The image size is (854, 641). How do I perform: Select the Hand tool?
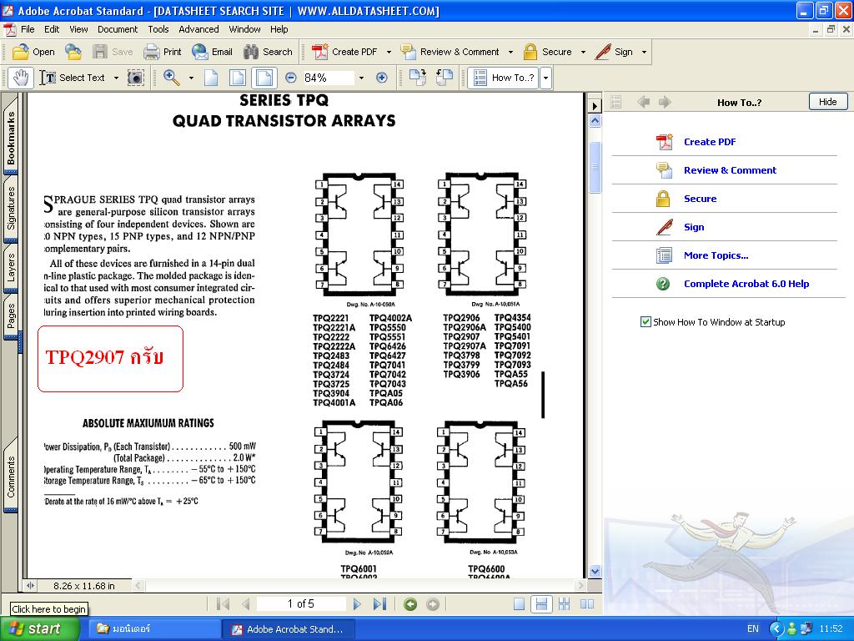click(21, 78)
